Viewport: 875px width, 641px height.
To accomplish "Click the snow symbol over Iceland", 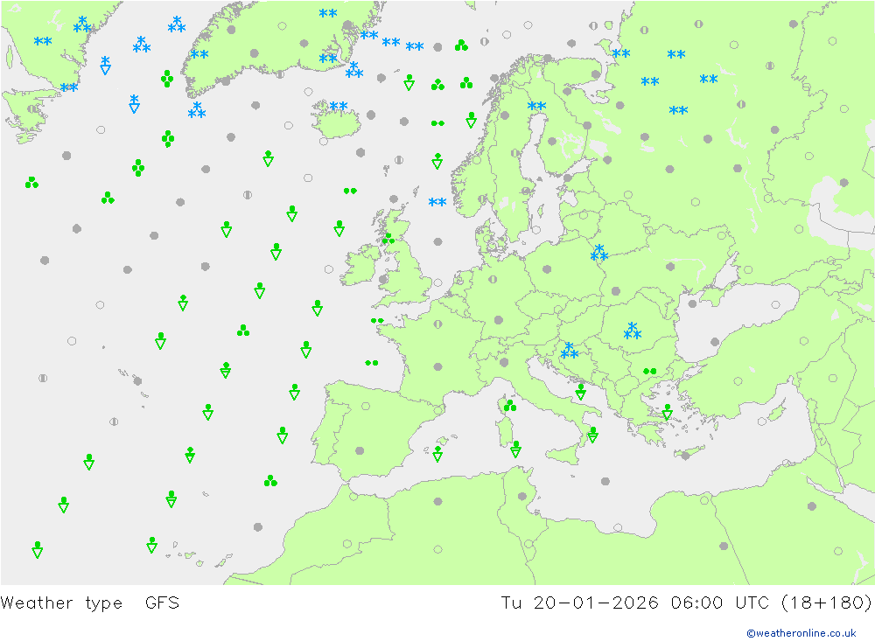I will point(339,107).
